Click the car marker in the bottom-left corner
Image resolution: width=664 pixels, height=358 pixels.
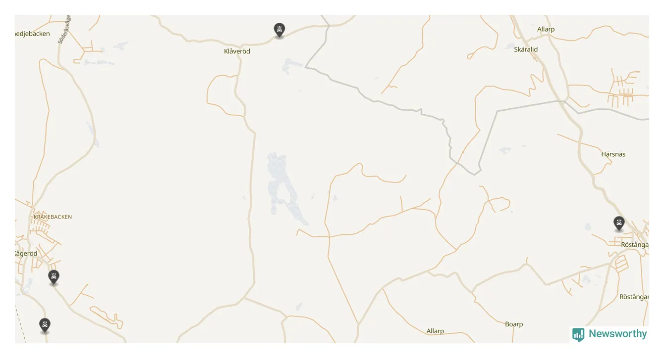45,325
